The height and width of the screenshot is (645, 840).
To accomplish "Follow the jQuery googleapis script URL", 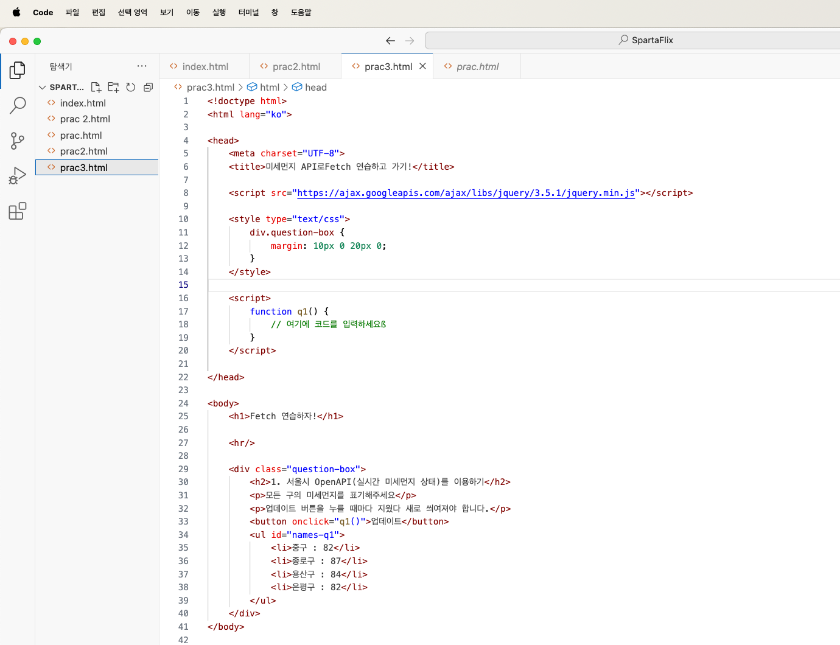I will coord(466,193).
